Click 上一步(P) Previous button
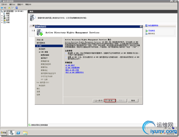This screenshot has height=137, width=179. click(x=98, y=100)
